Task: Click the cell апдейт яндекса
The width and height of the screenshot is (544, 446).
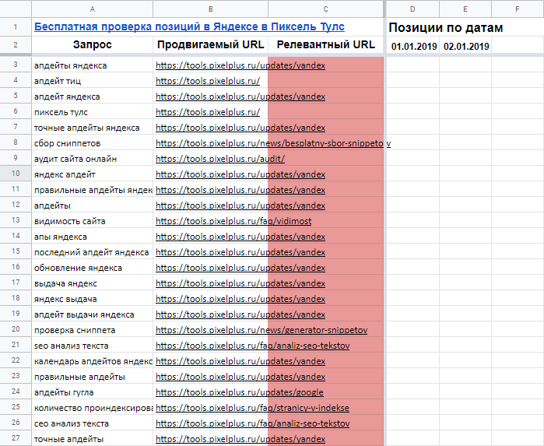Action: [93, 97]
